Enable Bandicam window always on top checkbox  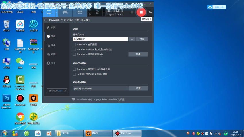click(75, 45)
